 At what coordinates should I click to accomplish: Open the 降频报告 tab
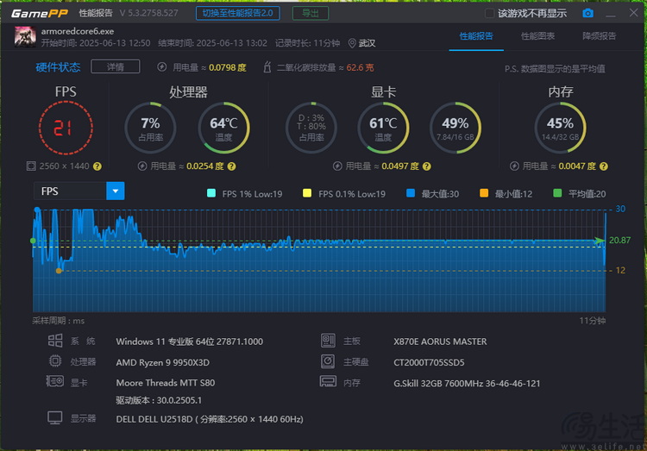tap(600, 36)
